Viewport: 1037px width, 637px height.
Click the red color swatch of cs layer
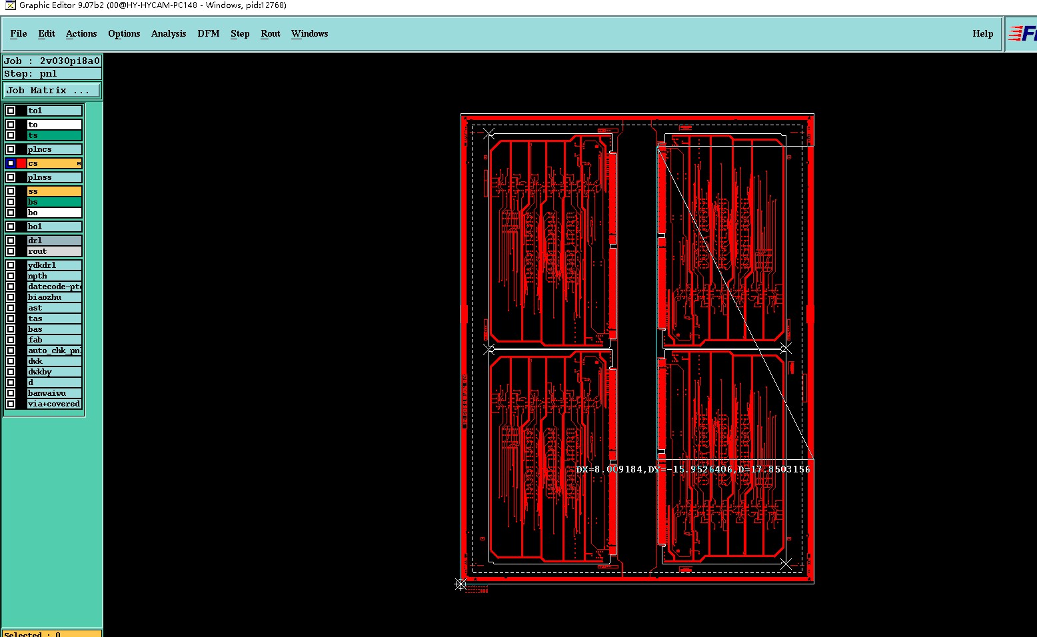[x=21, y=163]
